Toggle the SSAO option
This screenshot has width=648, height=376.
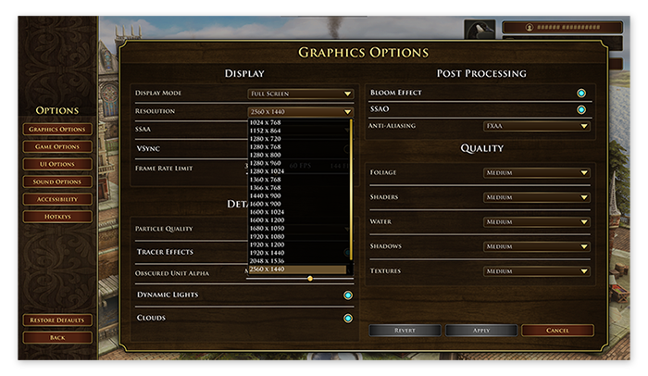click(581, 109)
